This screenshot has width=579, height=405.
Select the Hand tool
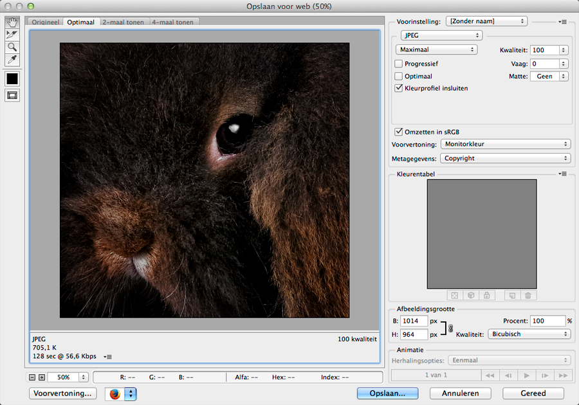click(x=12, y=21)
